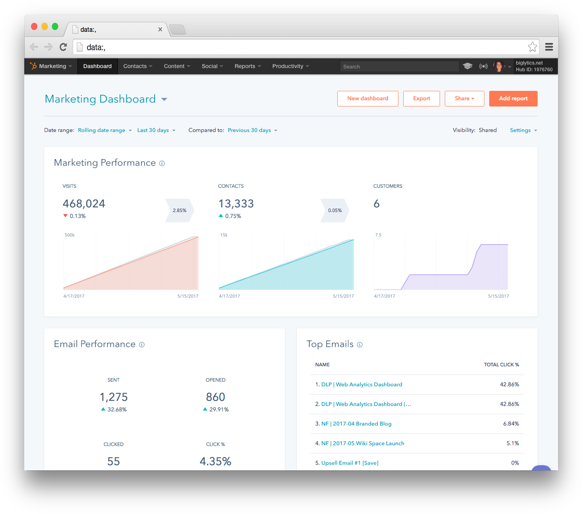Screen dimensions: 583x514
Task: Open the Last 30 days dropdown
Action: pos(156,130)
